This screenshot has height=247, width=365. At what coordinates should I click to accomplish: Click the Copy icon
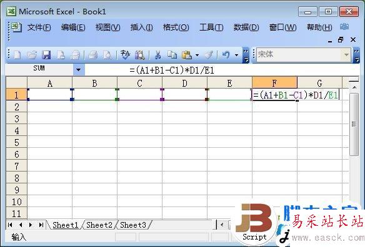coord(172,55)
